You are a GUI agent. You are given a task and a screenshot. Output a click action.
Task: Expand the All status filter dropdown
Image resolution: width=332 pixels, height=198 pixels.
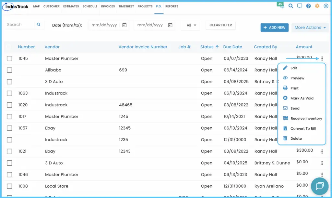click(191, 25)
